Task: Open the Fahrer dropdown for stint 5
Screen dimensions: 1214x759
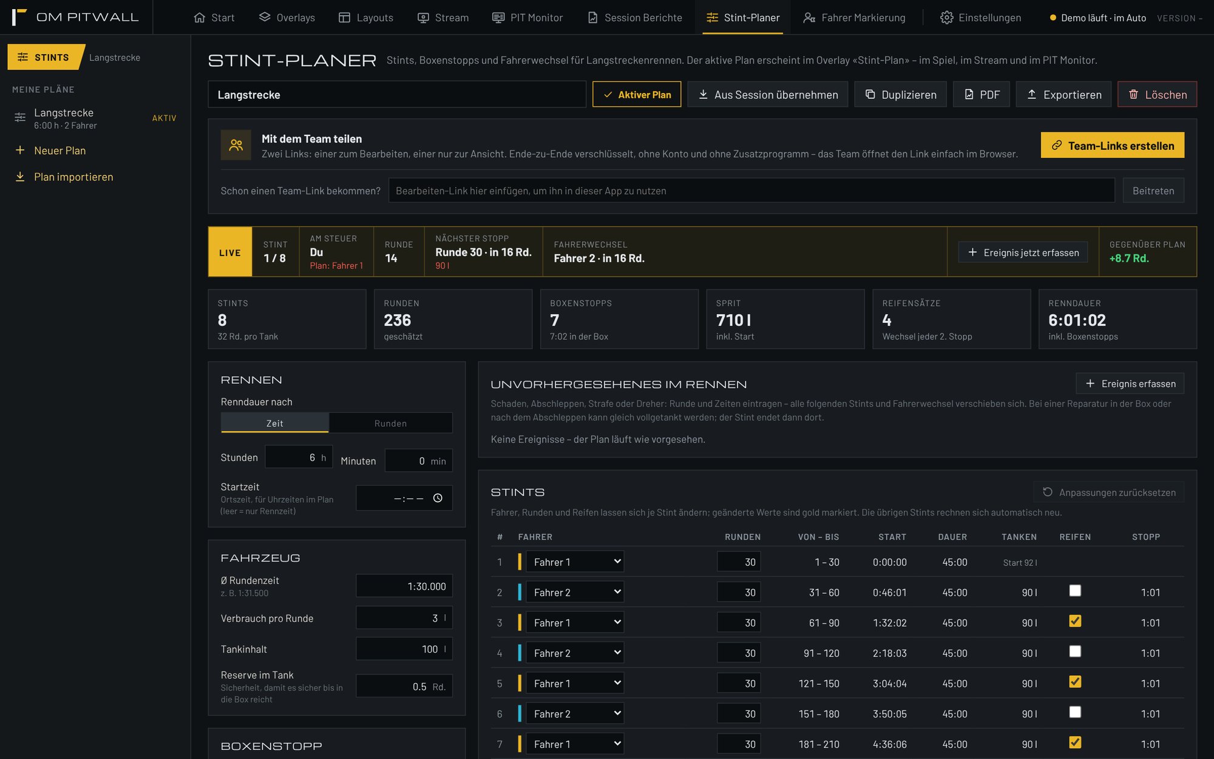Action: pos(575,683)
